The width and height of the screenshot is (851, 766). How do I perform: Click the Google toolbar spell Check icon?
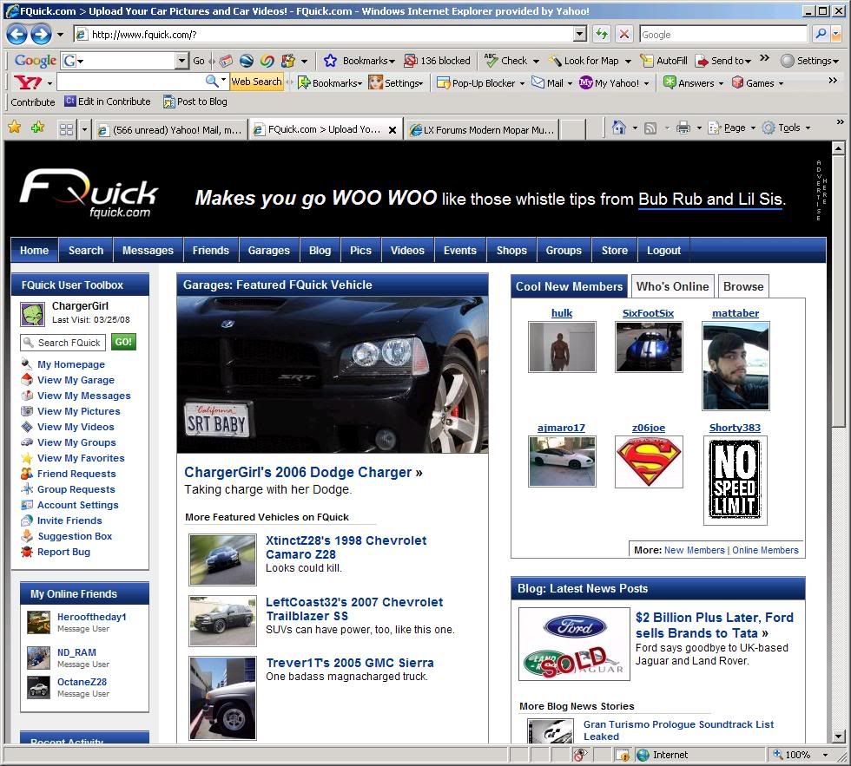coord(491,60)
